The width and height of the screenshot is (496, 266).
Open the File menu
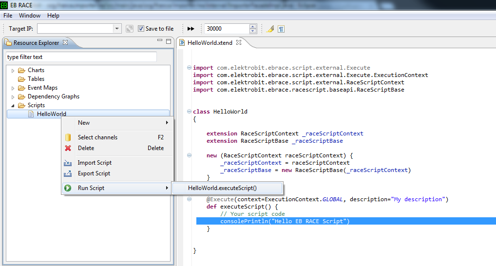pyautogui.click(x=8, y=16)
